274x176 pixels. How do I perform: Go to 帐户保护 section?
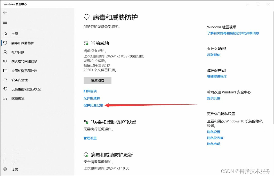(x=18, y=52)
